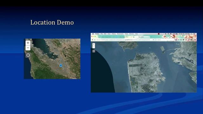
Task: Click the date and time in menu bar
Action: click(184, 34)
